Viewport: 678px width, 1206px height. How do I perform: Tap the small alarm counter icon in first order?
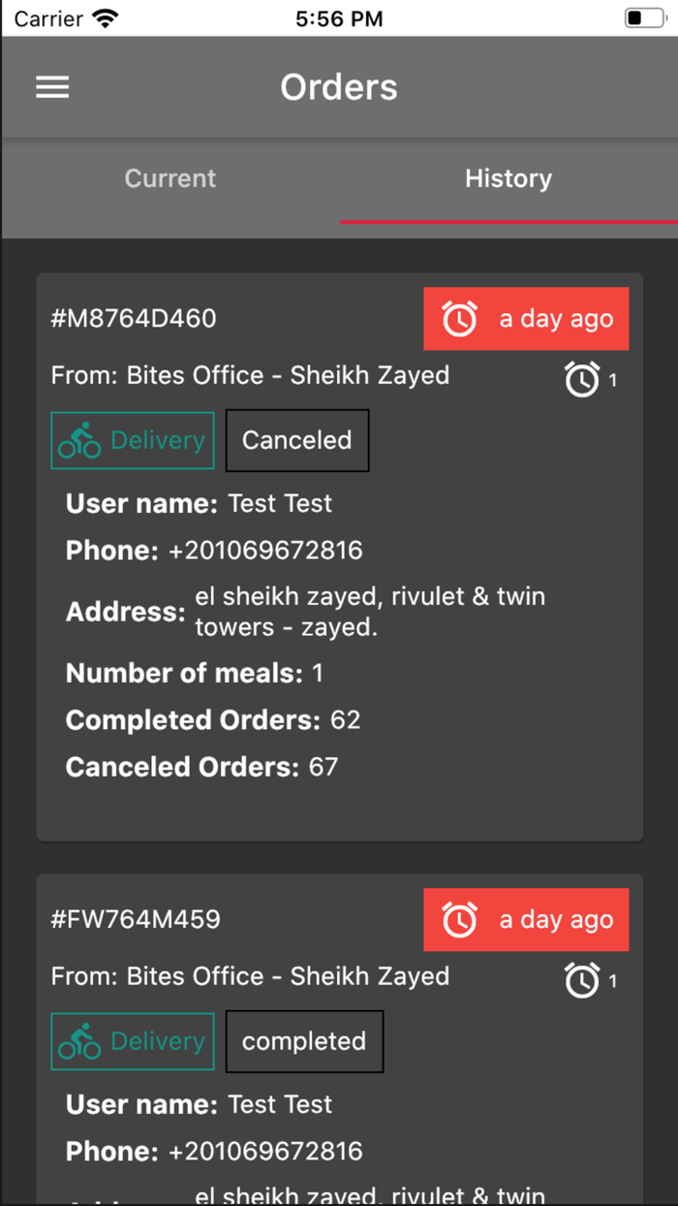pyautogui.click(x=582, y=380)
